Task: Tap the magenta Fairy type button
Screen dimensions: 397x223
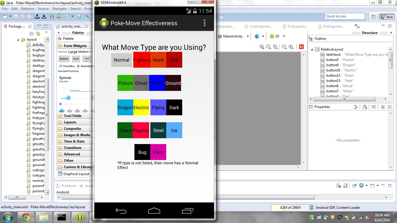Action: pos(158,152)
